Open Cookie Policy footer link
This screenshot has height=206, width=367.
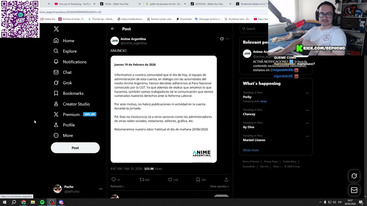pyautogui.click(x=290, y=162)
